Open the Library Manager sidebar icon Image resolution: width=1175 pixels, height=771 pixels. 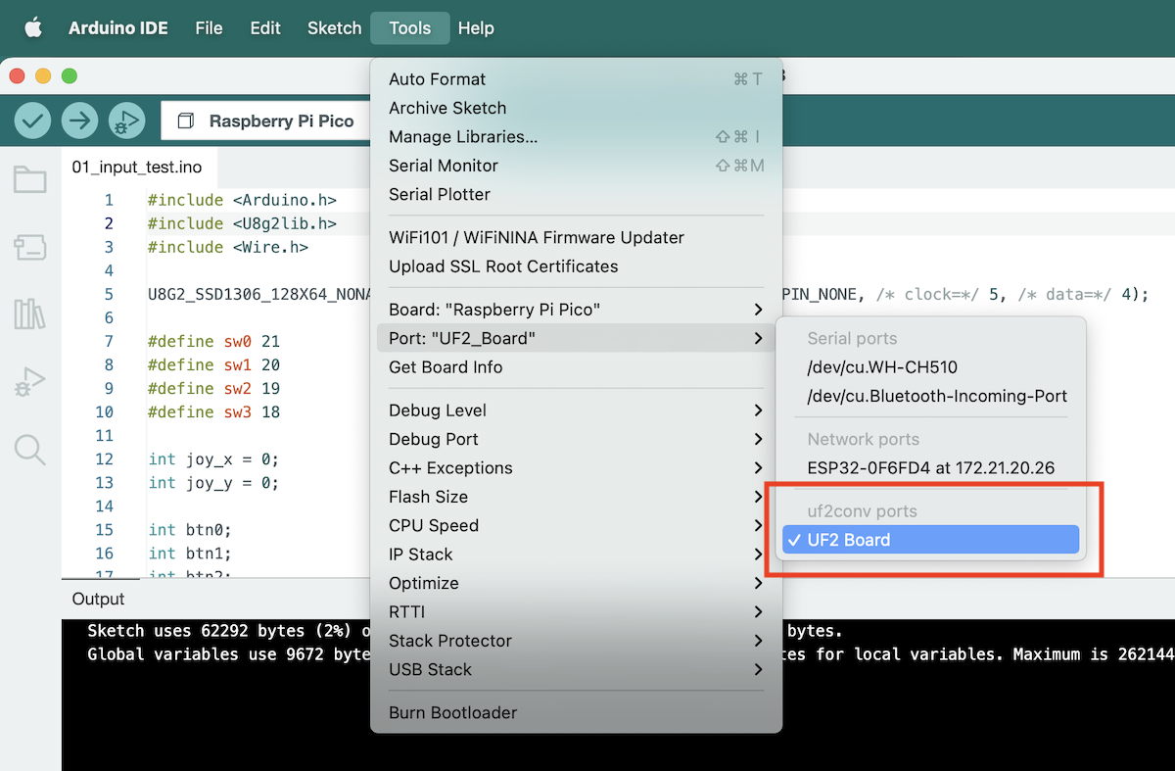[x=29, y=314]
